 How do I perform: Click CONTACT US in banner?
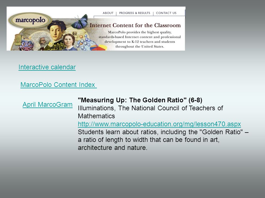166,13
